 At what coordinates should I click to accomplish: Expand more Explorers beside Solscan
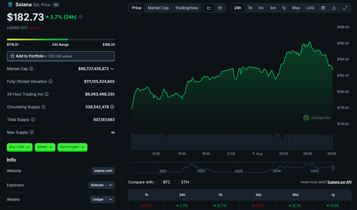pos(111,185)
